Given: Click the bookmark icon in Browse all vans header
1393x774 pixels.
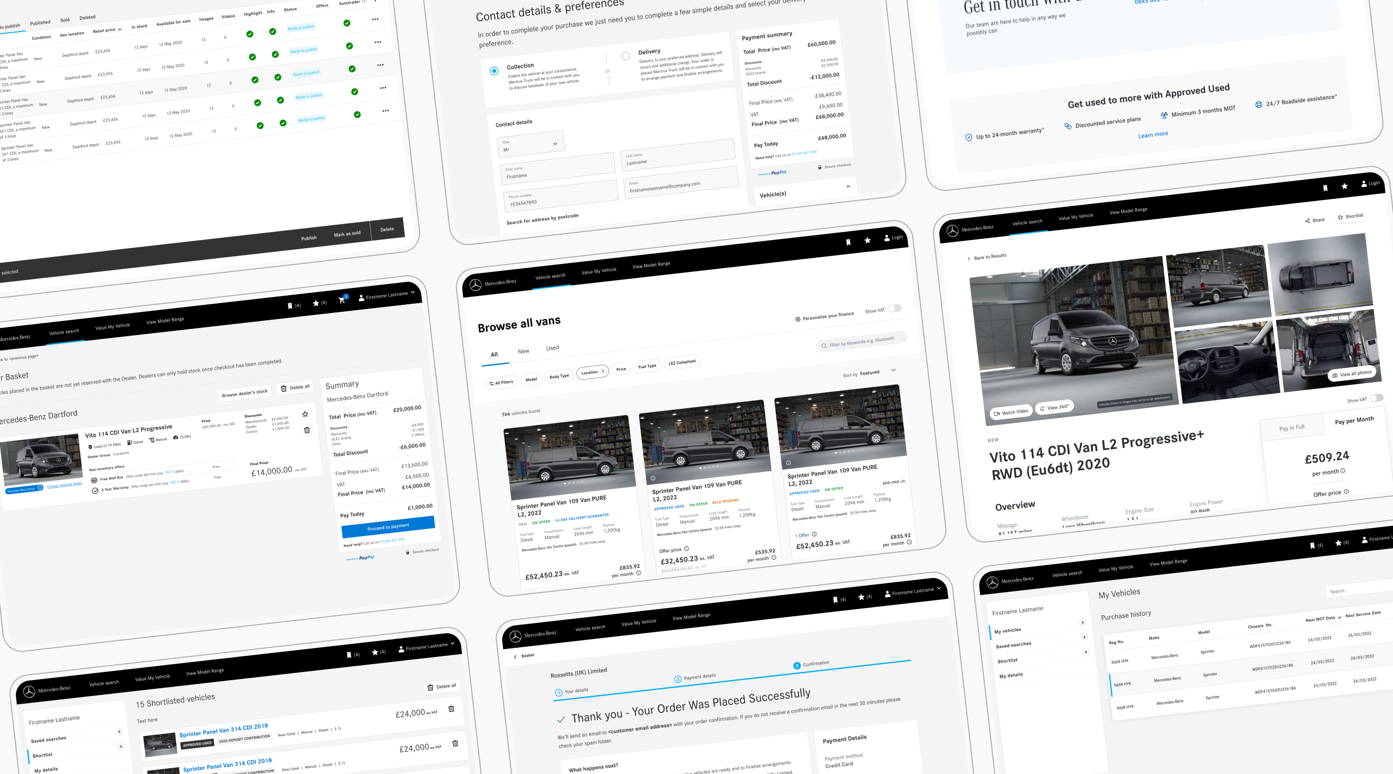Looking at the screenshot, I should 848,242.
